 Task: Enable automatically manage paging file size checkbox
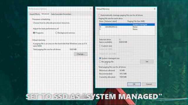click(x=99, y=15)
